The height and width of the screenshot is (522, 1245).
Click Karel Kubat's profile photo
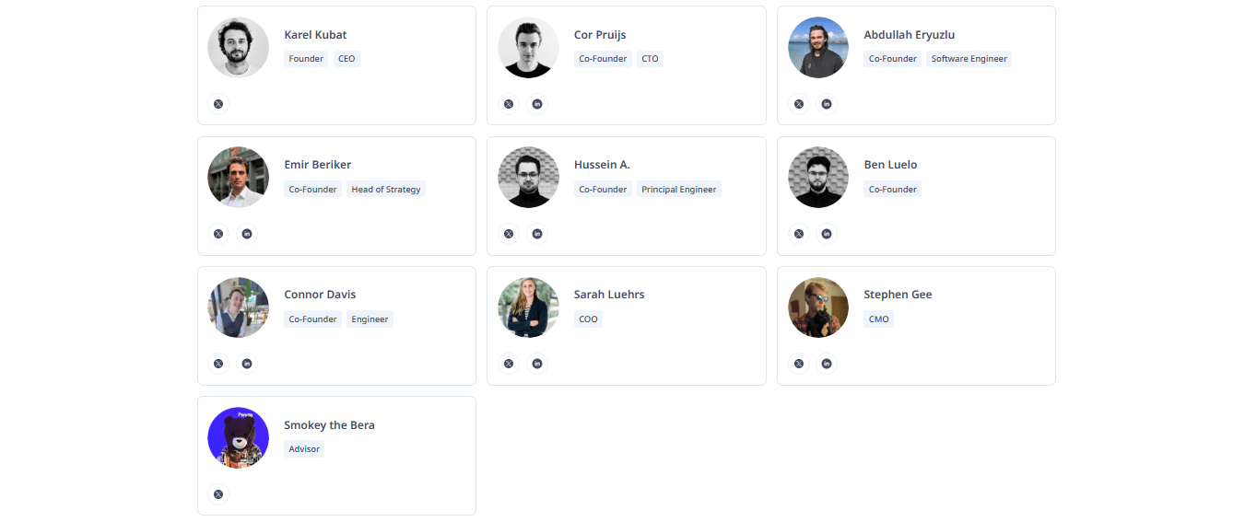click(239, 47)
